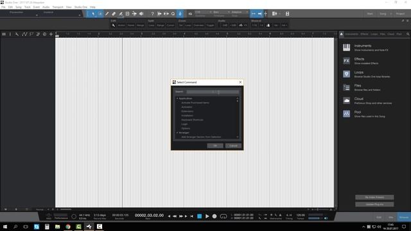
Task: Click the browser home icon
Action: coord(342,34)
